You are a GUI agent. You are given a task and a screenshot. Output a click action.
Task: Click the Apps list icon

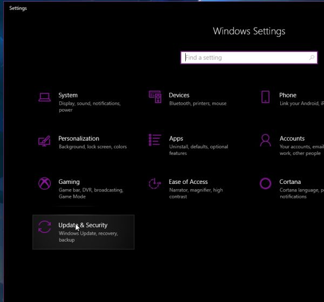coord(155,140)
